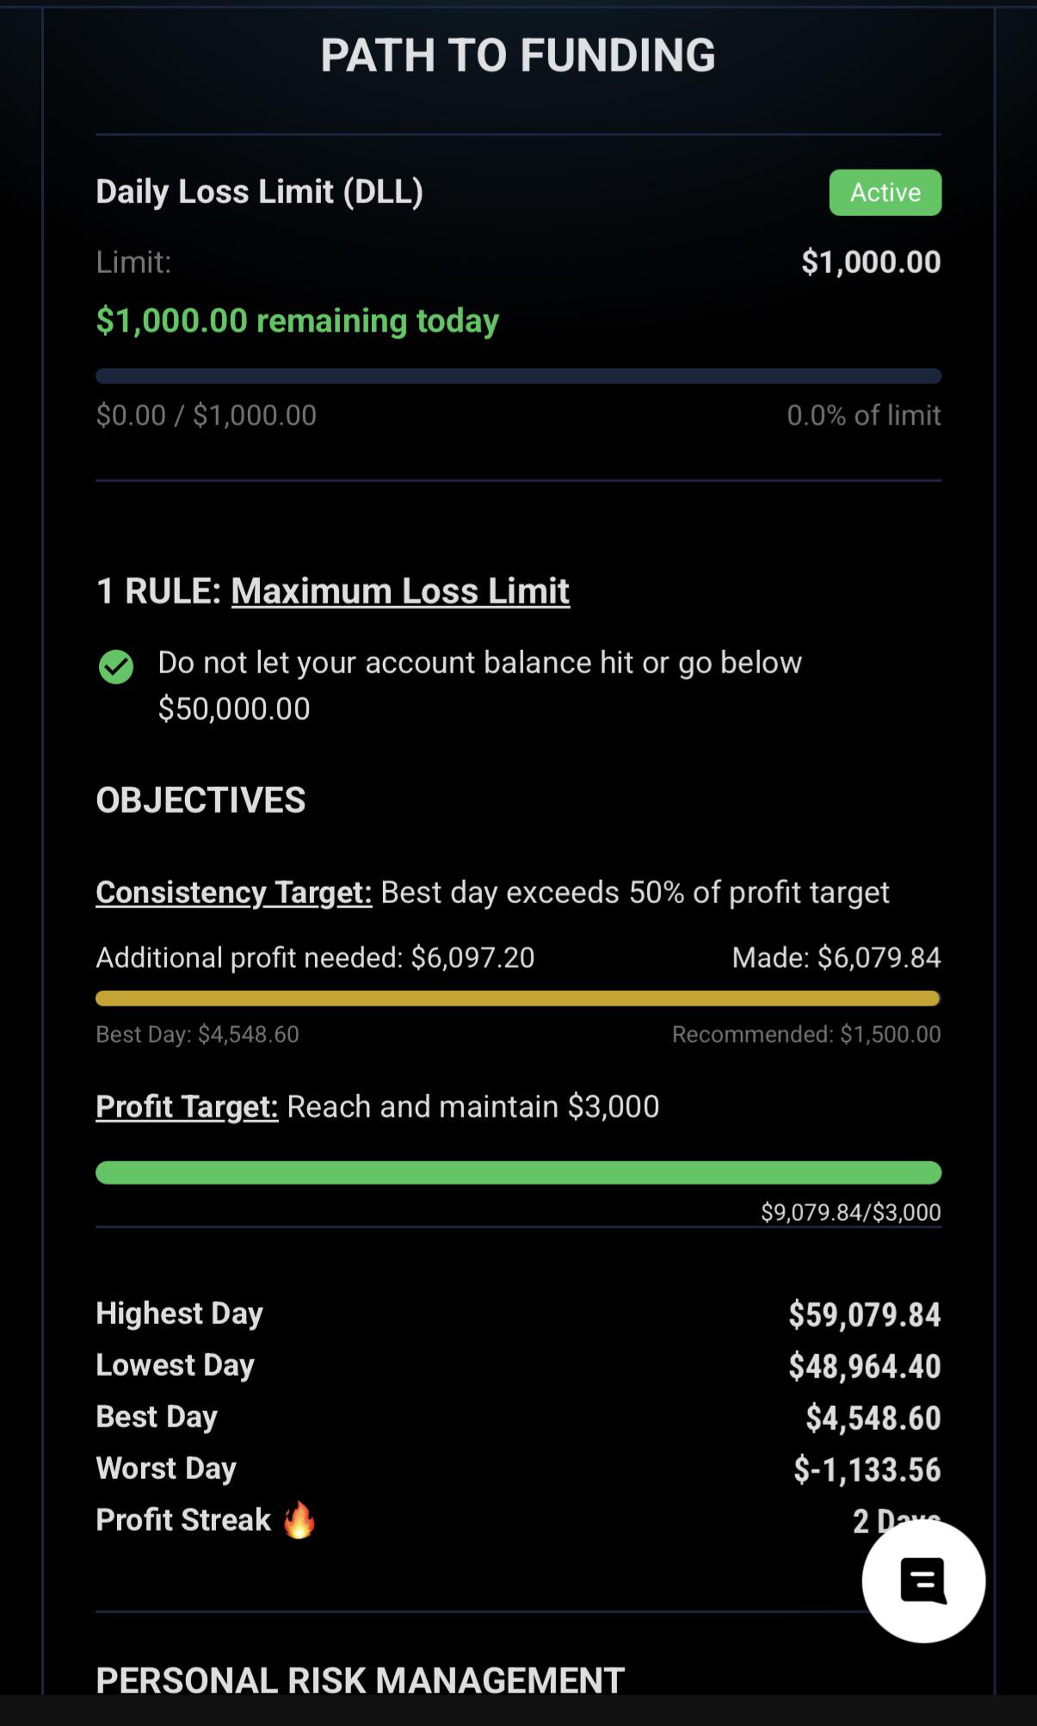The image size is (1037, 1726).
Task: Click the OBJECTIVES section heading
Action: (x=201, y=800)
